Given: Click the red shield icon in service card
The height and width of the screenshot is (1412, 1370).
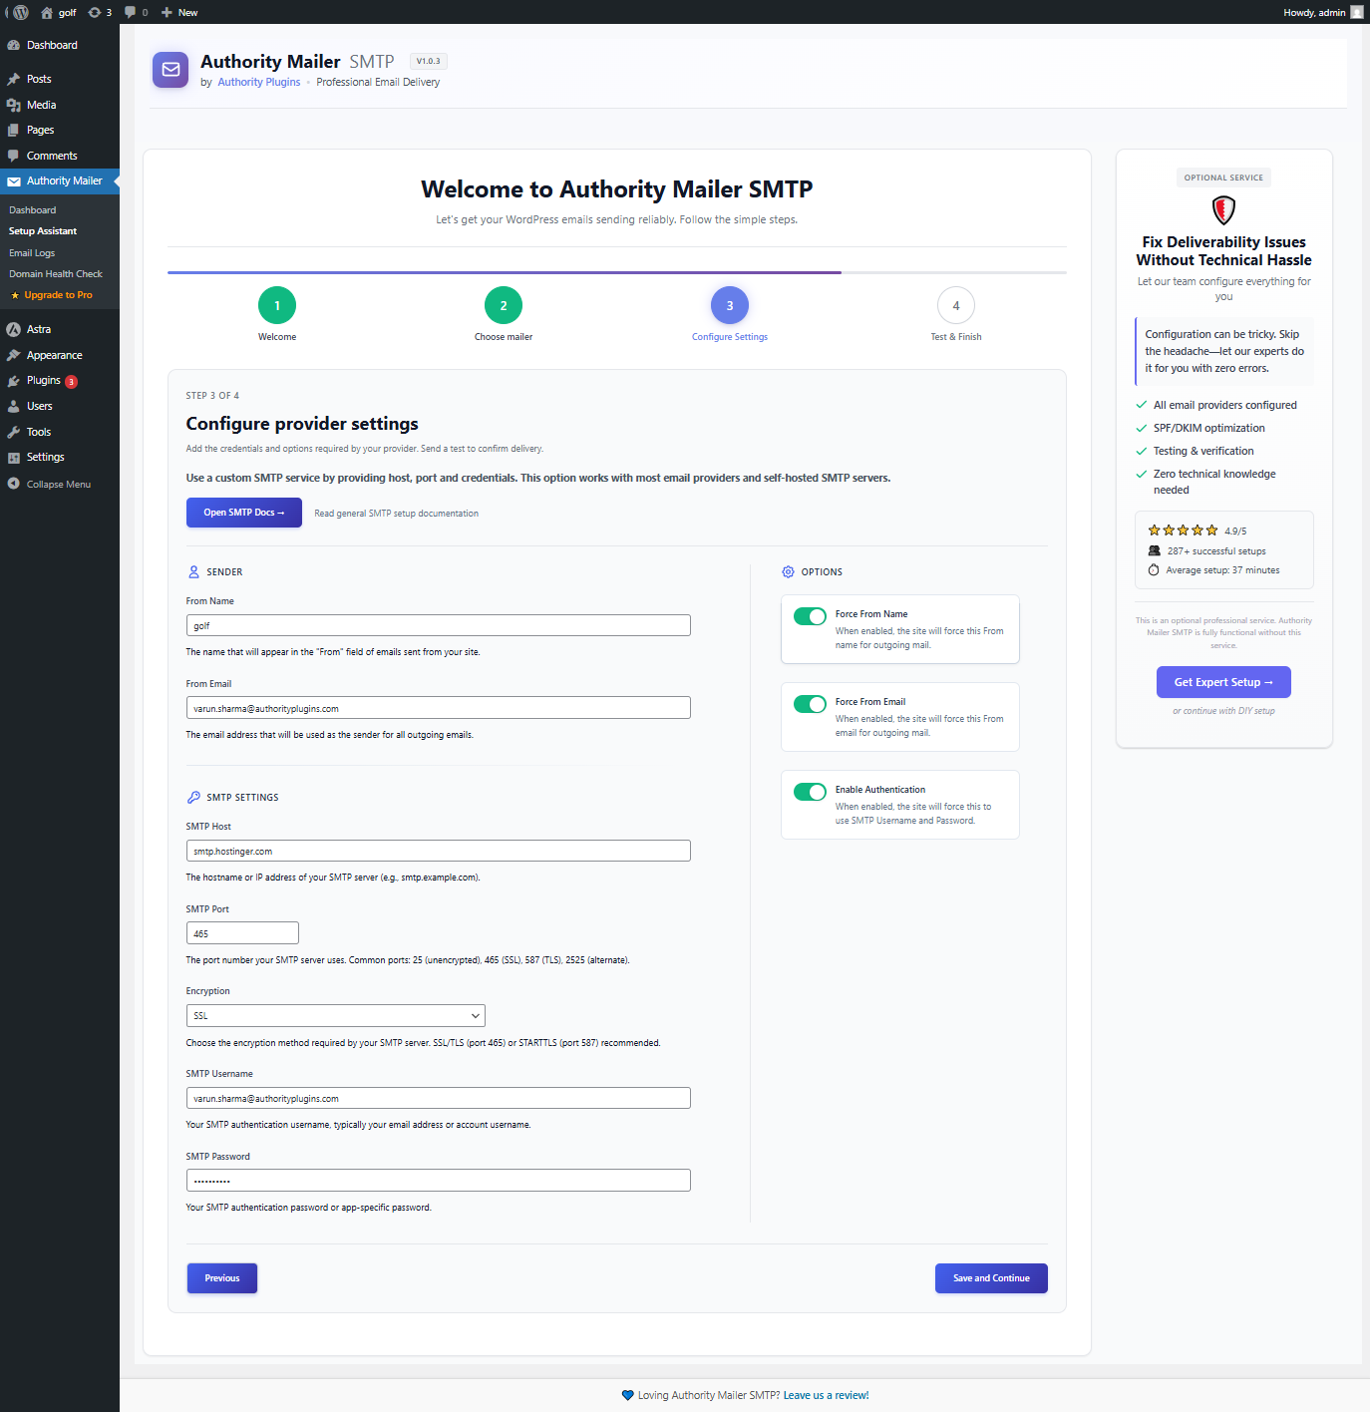Looking at the screenshot, I should [x=1223, y=209].
